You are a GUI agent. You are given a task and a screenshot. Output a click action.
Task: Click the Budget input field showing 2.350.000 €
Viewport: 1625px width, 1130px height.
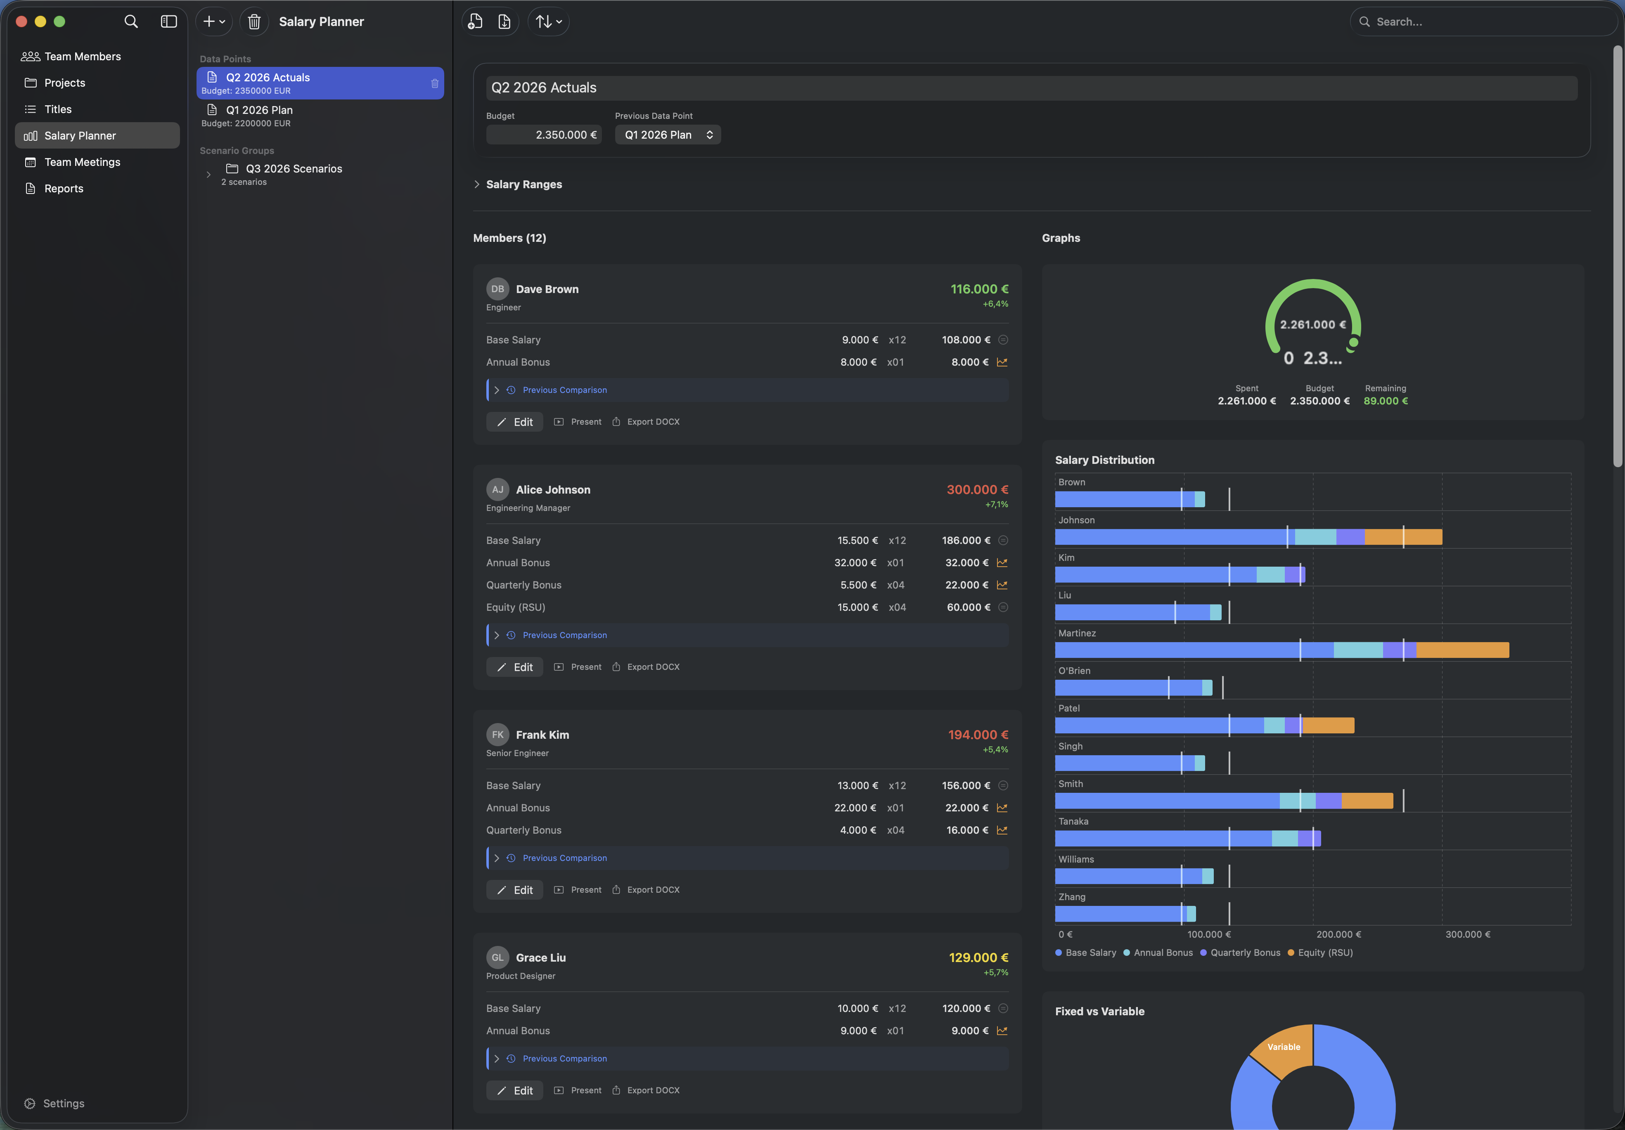(544, 135)
